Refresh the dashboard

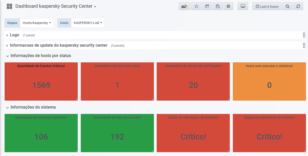pos(298,6)
